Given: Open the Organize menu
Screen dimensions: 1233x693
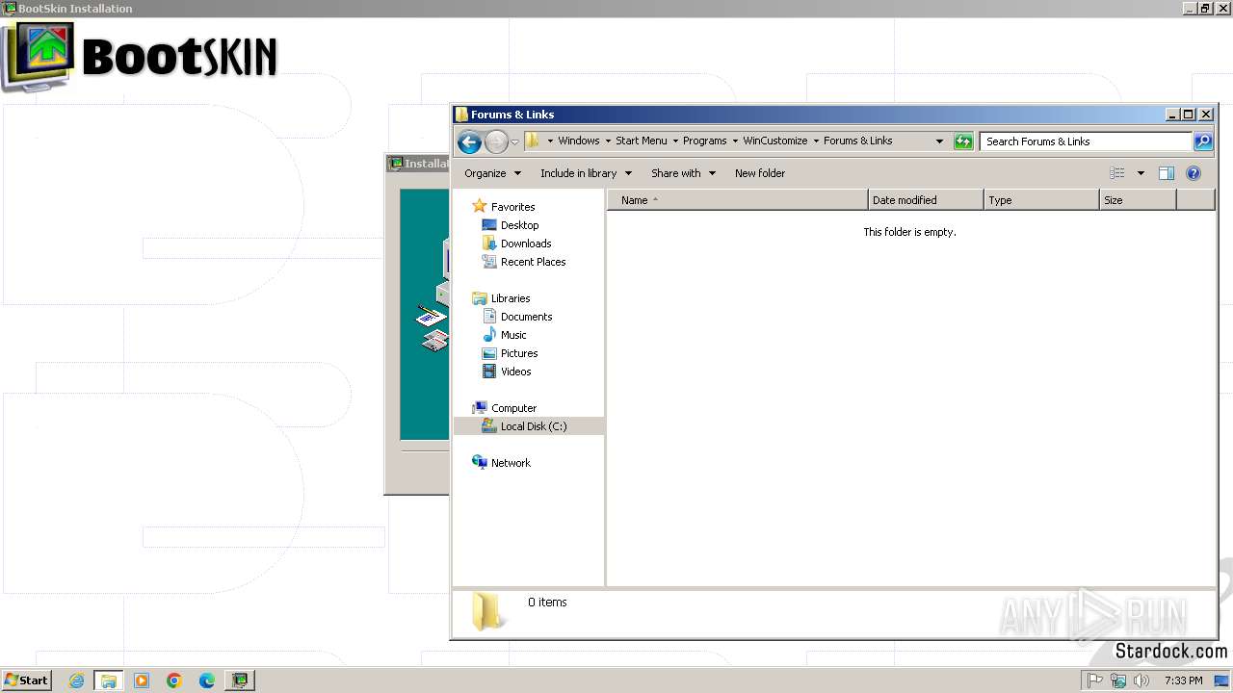Looking at the screenshot, I should point(492,173).
